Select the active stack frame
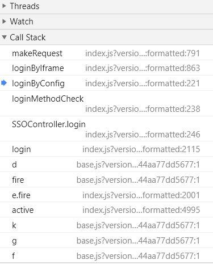 [x=106, y=210]
